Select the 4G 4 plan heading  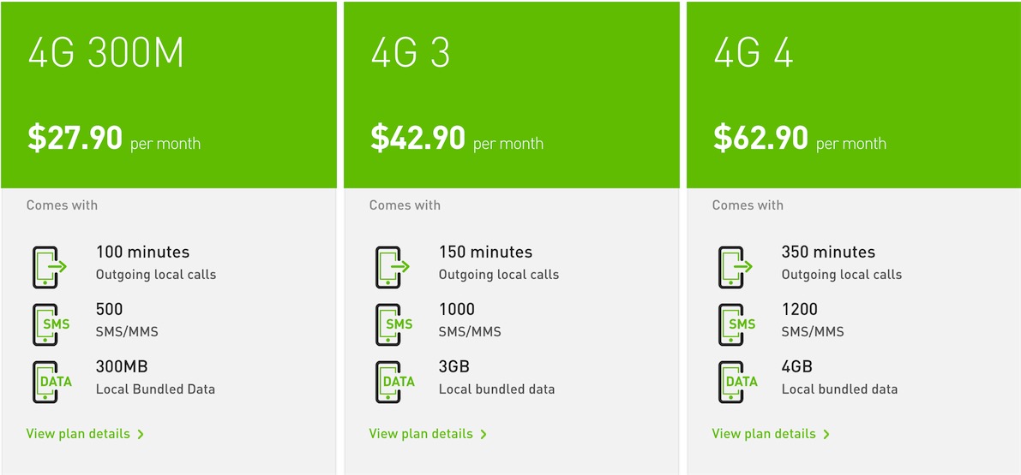[x=754, y=54]
